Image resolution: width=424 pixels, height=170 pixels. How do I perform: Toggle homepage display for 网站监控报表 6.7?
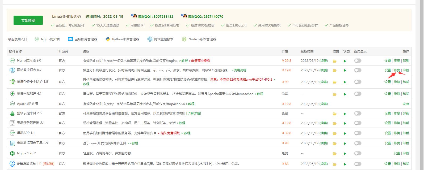click(358, 70)
